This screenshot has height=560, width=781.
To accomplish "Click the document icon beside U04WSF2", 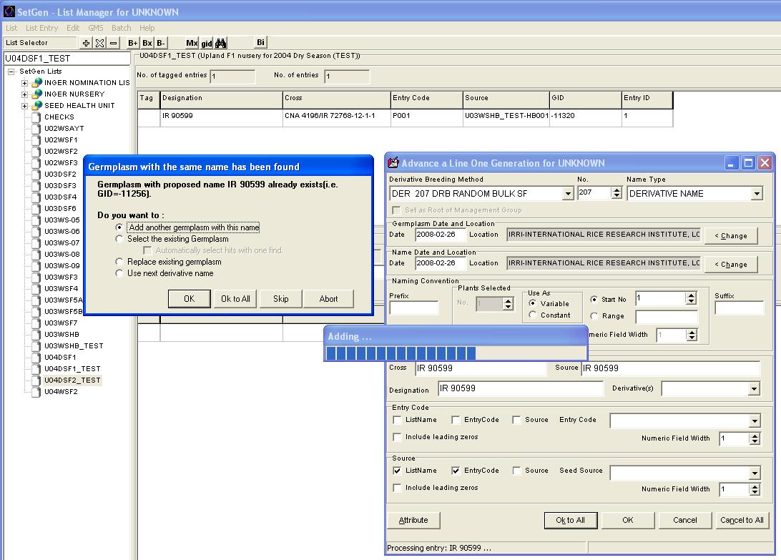I will tap(36, 392).
